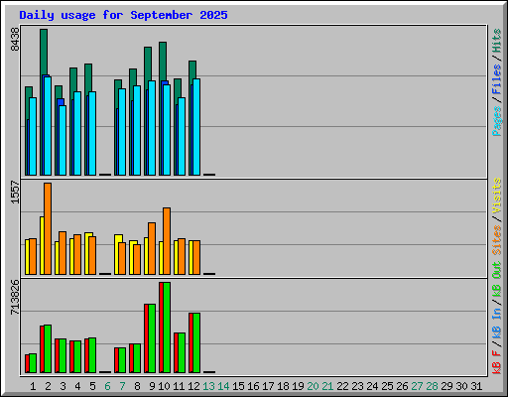Click day 29 on the date axis

pyautogui.click(x=446, y=386)
